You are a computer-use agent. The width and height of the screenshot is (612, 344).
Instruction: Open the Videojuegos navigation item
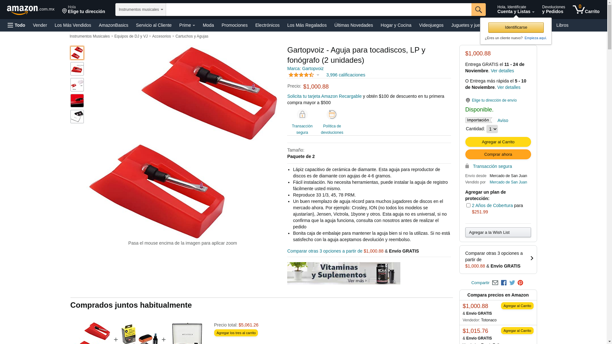coord(431,25)
